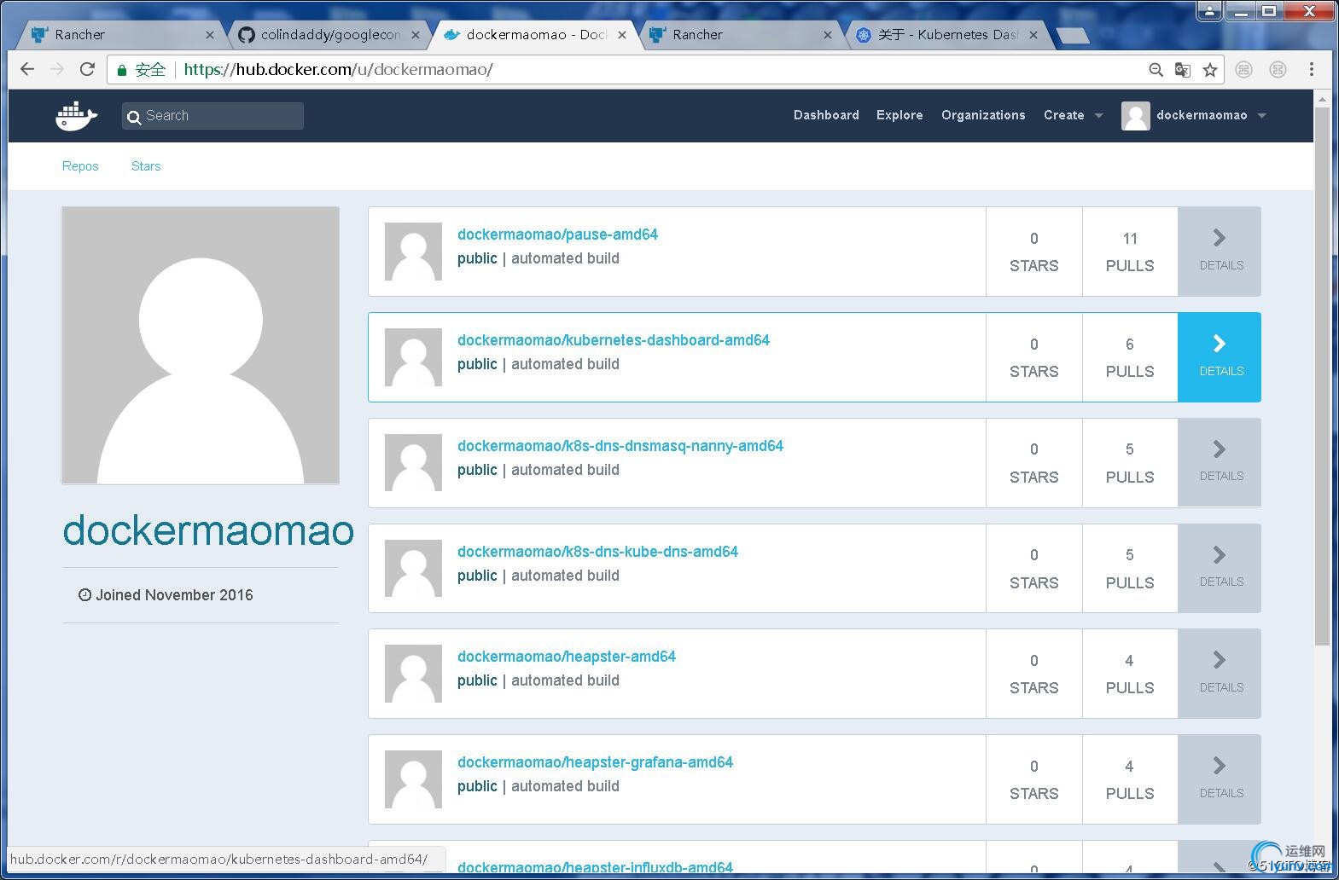Viewport: 1339px width, 880px height.
Task: Click the Docker whale logo
Action: pyautogui.click(x=76, y=115)
